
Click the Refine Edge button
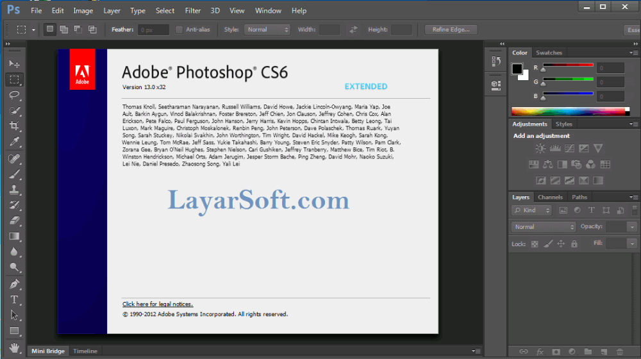coord(451,29)
